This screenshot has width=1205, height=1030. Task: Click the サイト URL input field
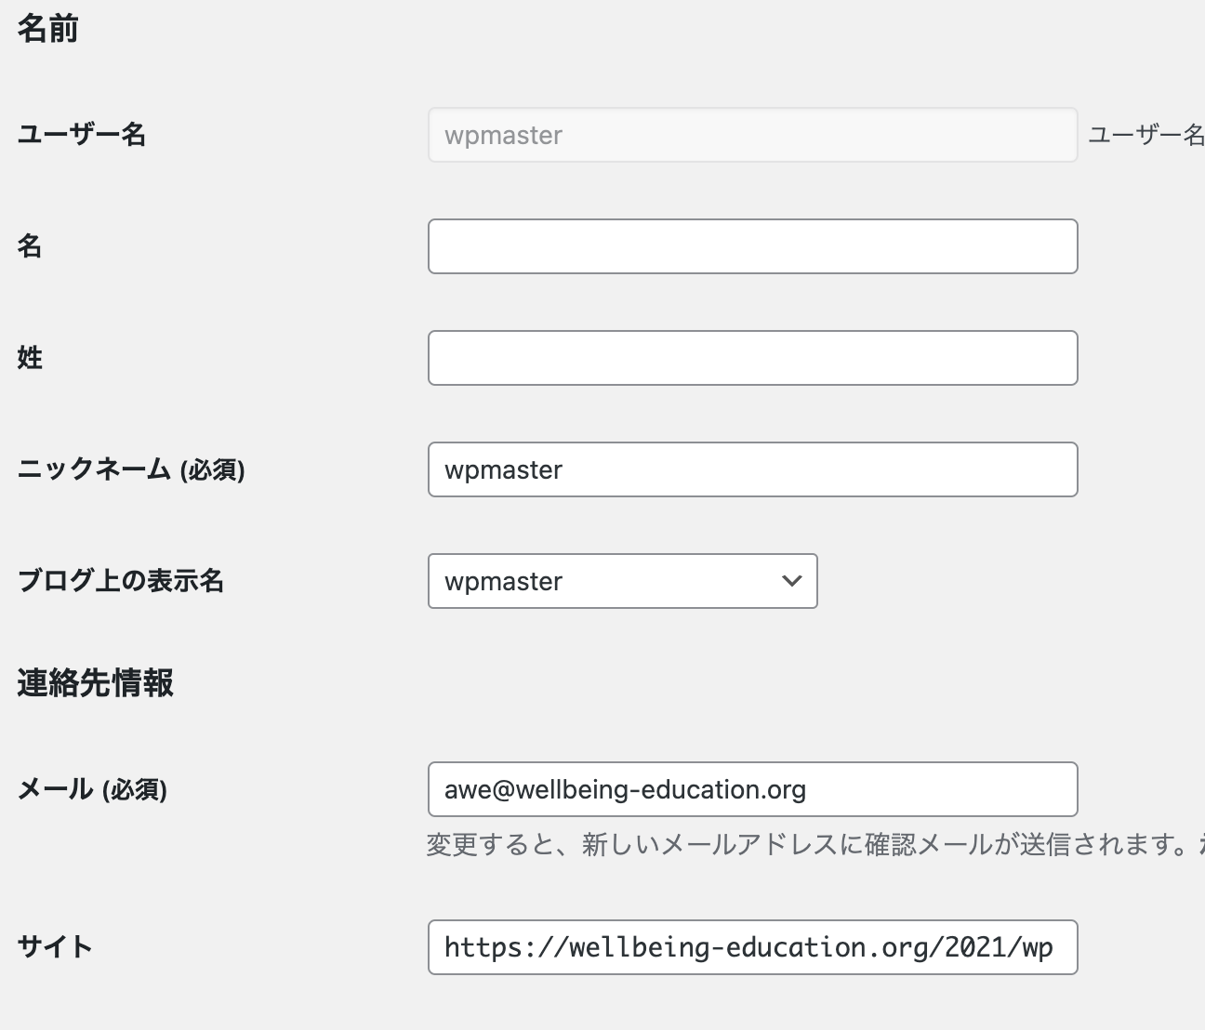click(751, 947)
